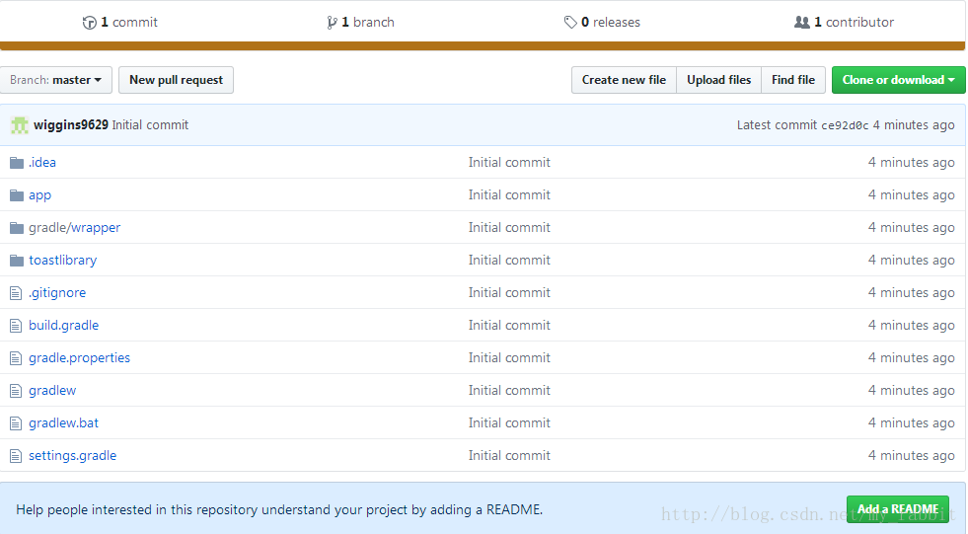Open the gradle/wrapper folder
The width and height of the screenshot is (968, 534).
click(74, 228)
